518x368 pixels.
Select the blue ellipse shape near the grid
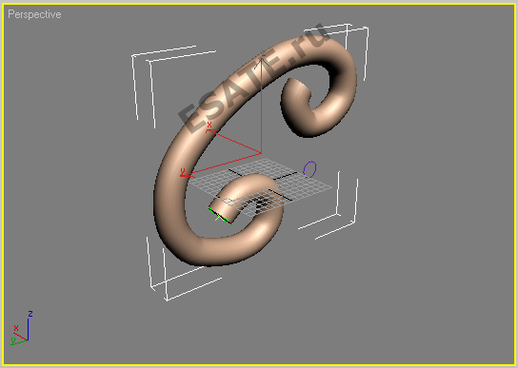[x=309, y=169]
